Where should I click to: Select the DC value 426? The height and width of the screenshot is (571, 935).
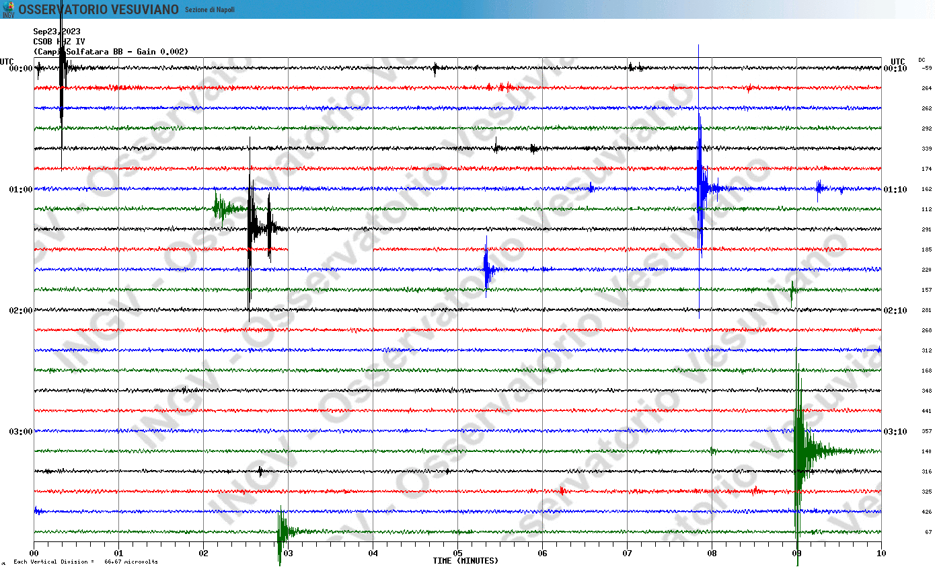click(x=926, y=512)
